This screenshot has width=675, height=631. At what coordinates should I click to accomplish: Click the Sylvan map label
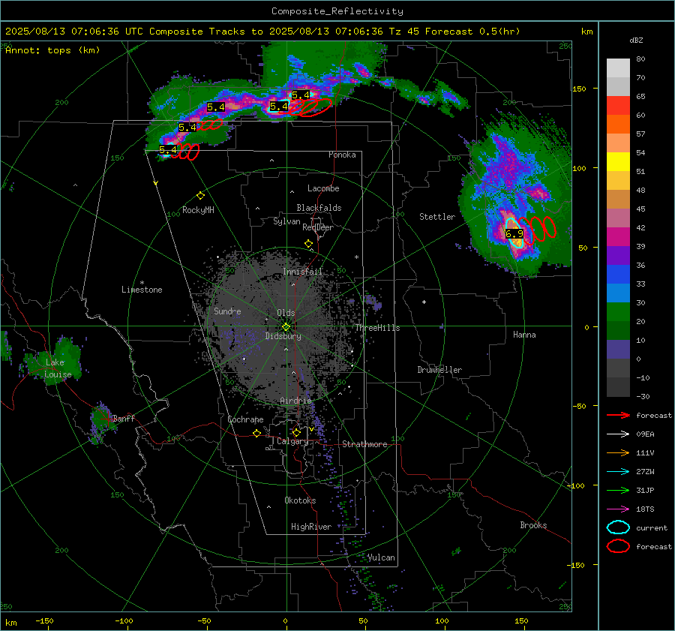pos(286,221)
